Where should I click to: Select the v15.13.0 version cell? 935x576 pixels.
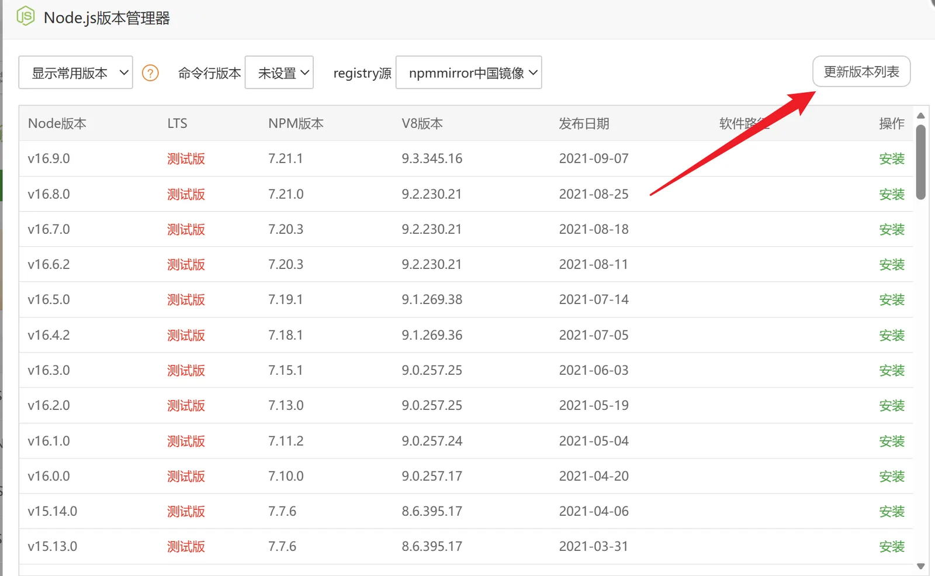(53, 546)
